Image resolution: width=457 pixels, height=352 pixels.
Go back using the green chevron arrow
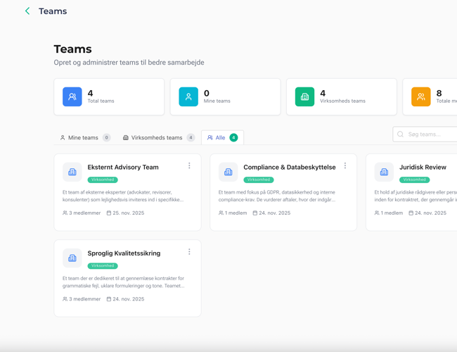27,11
